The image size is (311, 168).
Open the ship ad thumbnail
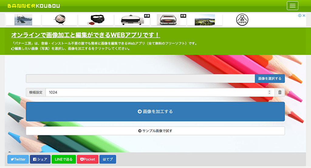(23, 20)
